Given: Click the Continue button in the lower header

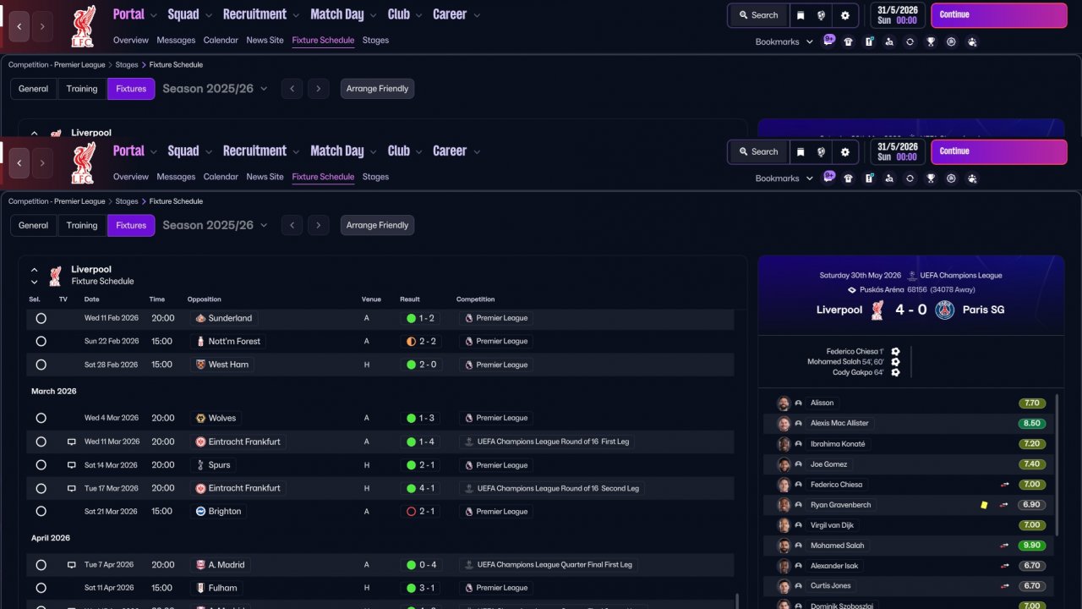Looking at the screenshot, I should click(999, 152).
